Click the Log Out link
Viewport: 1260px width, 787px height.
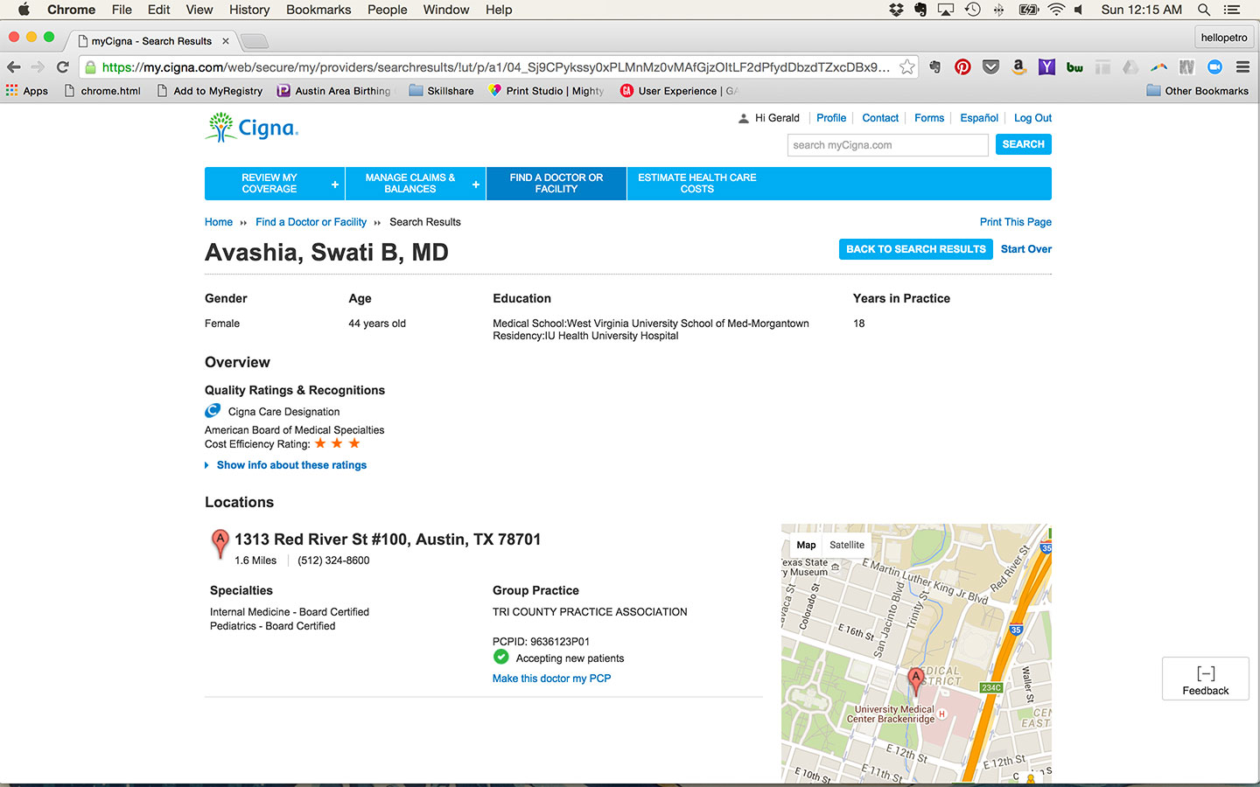pos(1032,118)
